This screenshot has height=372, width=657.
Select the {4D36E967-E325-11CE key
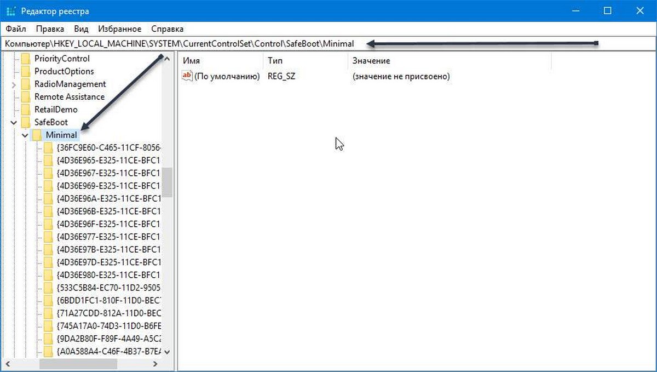(x=108, y=173)
